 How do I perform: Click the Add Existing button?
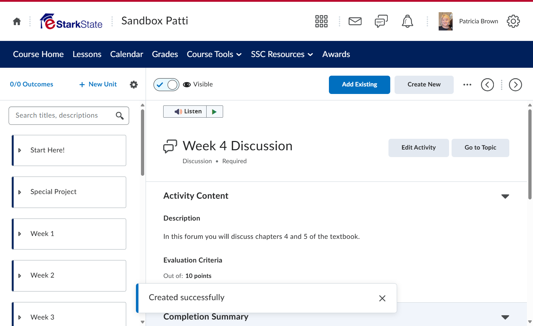359,85
